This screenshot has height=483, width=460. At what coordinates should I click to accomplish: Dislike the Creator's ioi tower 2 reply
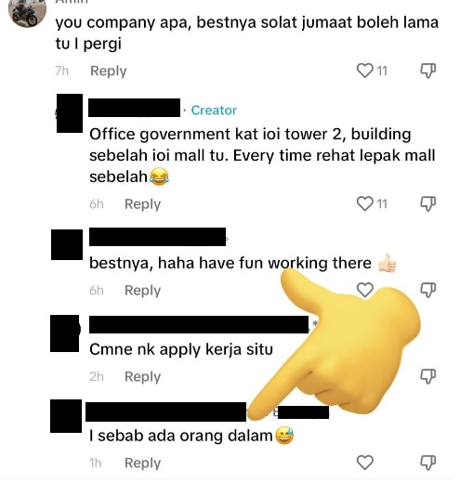(x=427, y=203)
